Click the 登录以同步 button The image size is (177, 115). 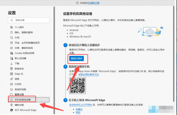tap(76, 58)
